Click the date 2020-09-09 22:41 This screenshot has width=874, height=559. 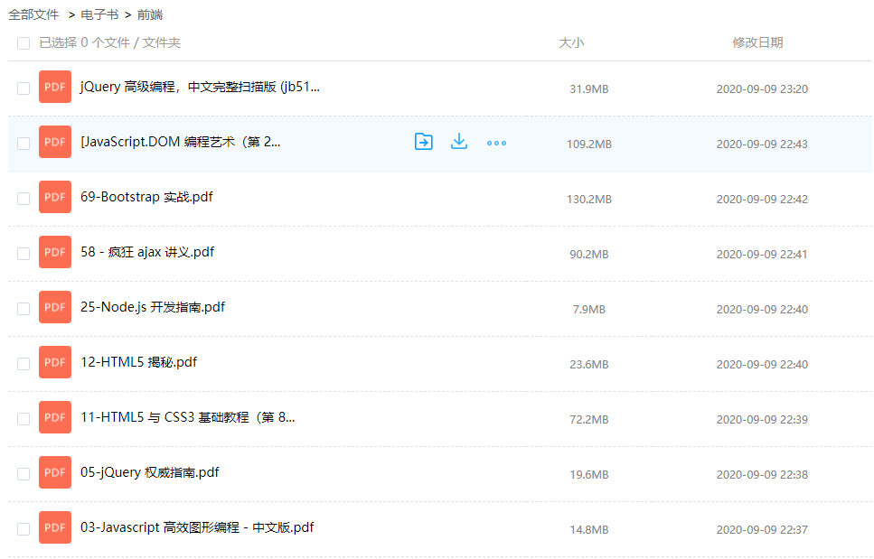(762, 255)
